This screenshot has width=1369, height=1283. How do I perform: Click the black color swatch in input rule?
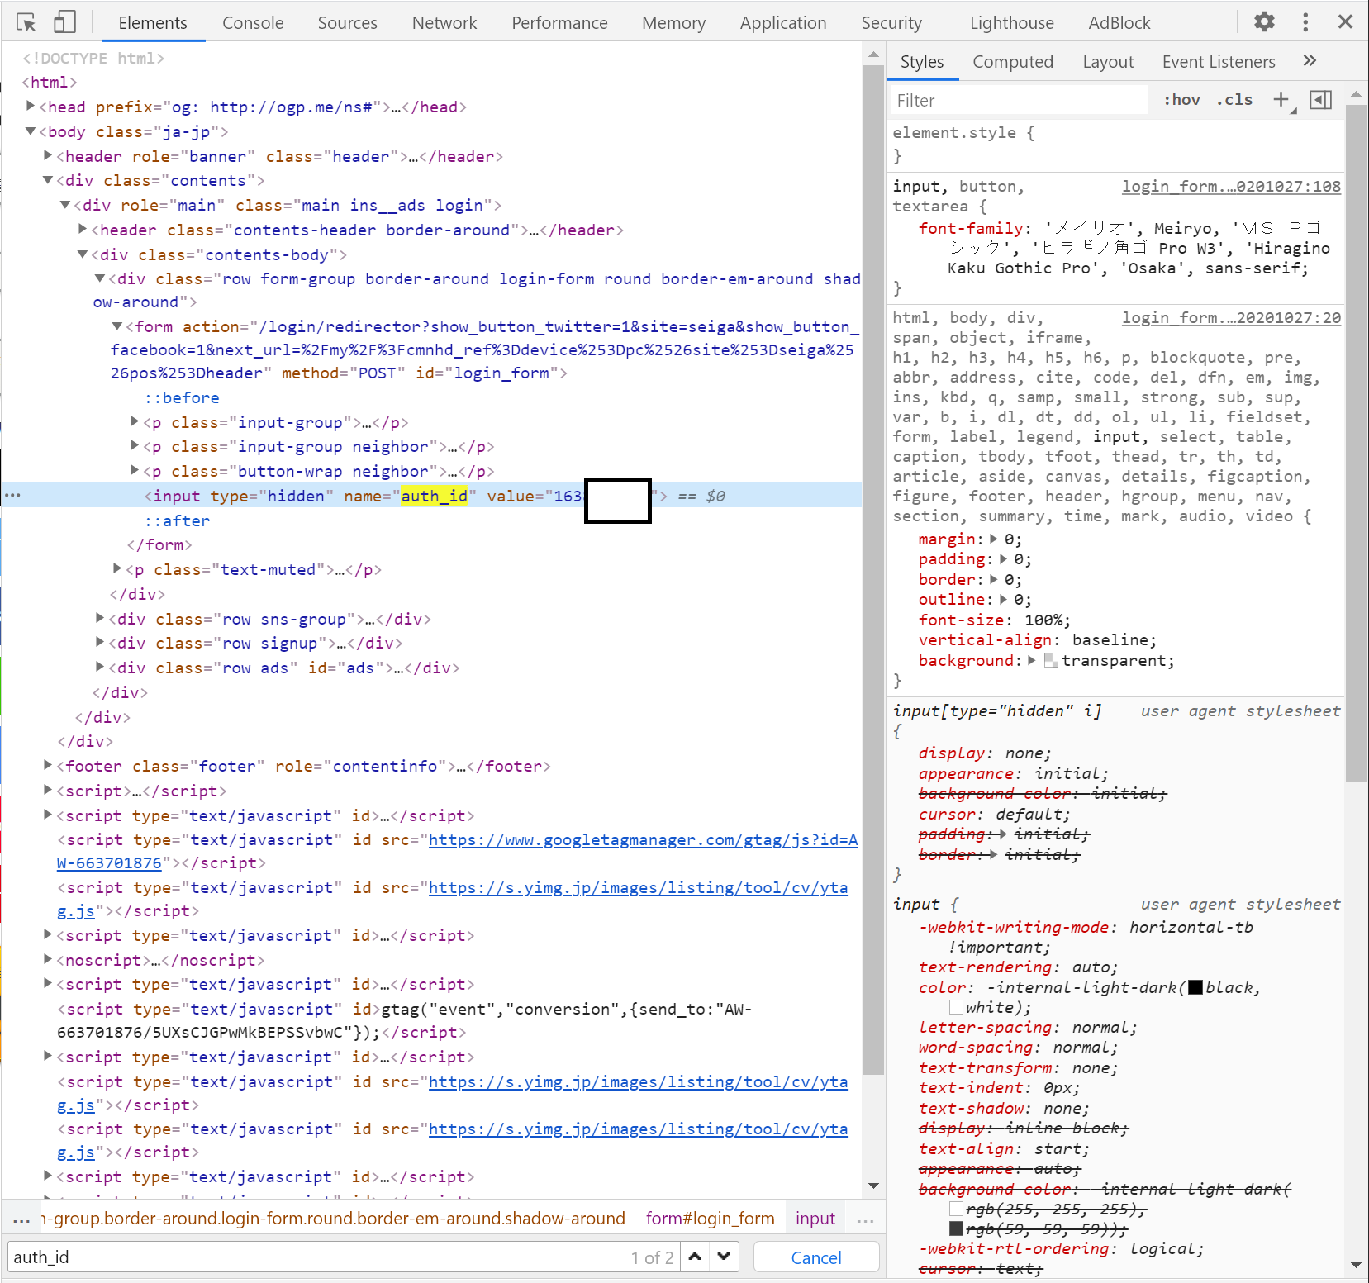pyautogui.click(x=1195, y=988)
